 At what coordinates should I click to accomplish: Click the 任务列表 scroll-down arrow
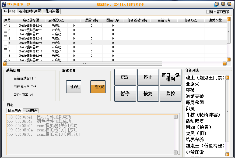click(x=227, y=154)
